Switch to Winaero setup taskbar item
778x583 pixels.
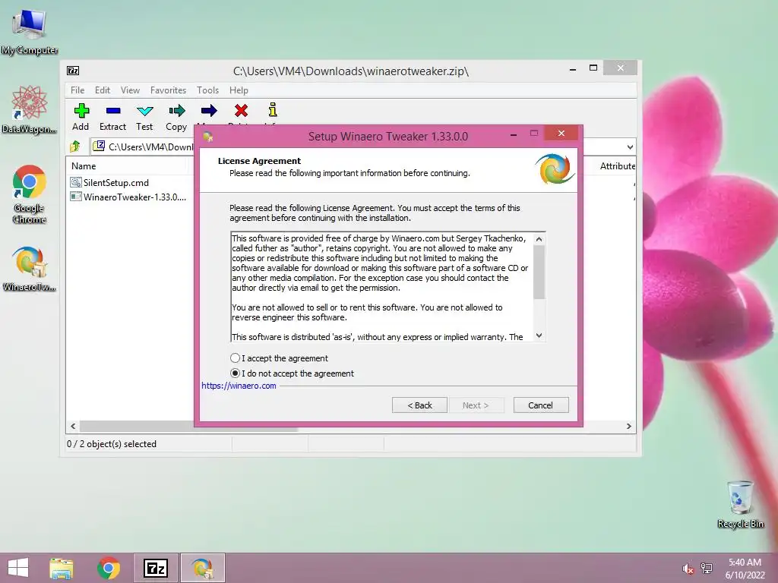(202, 568)
